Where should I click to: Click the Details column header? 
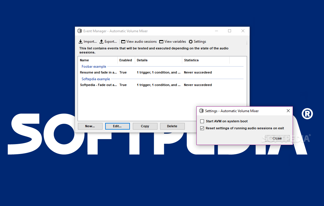pyautogui.click(x=142, y=60)
